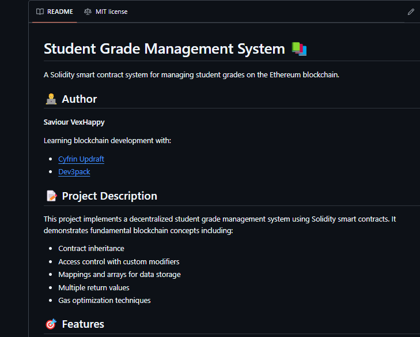
Task: Open the Dev3pack link
Action: [74, 172]
